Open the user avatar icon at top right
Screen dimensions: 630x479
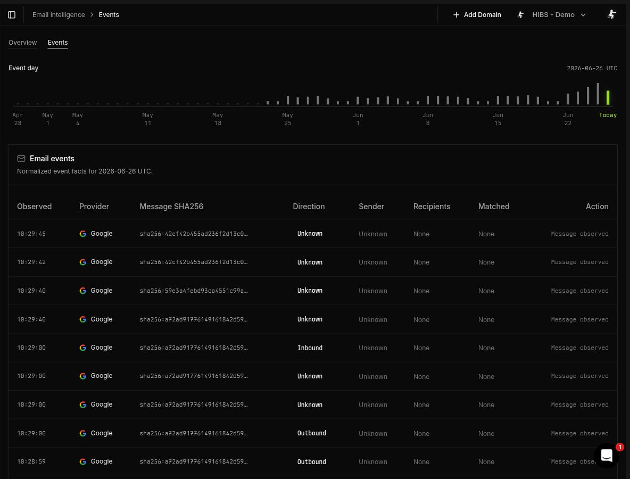(611, 14)
